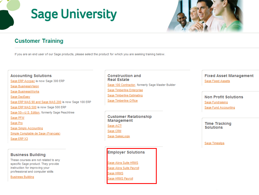Open Sage SalesLogix link
Viewport: 259px width, 195px height.
(119, 136)
